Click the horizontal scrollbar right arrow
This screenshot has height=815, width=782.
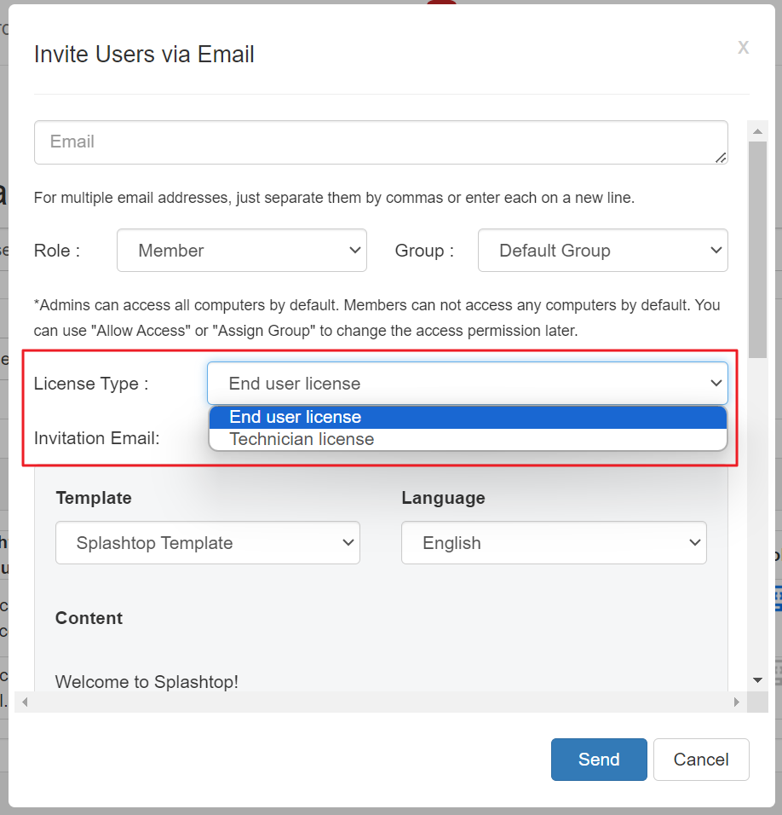pos(736,702)
